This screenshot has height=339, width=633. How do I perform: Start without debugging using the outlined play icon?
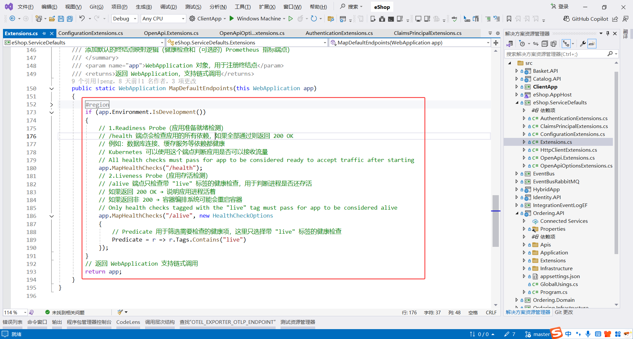coord(290,18)
